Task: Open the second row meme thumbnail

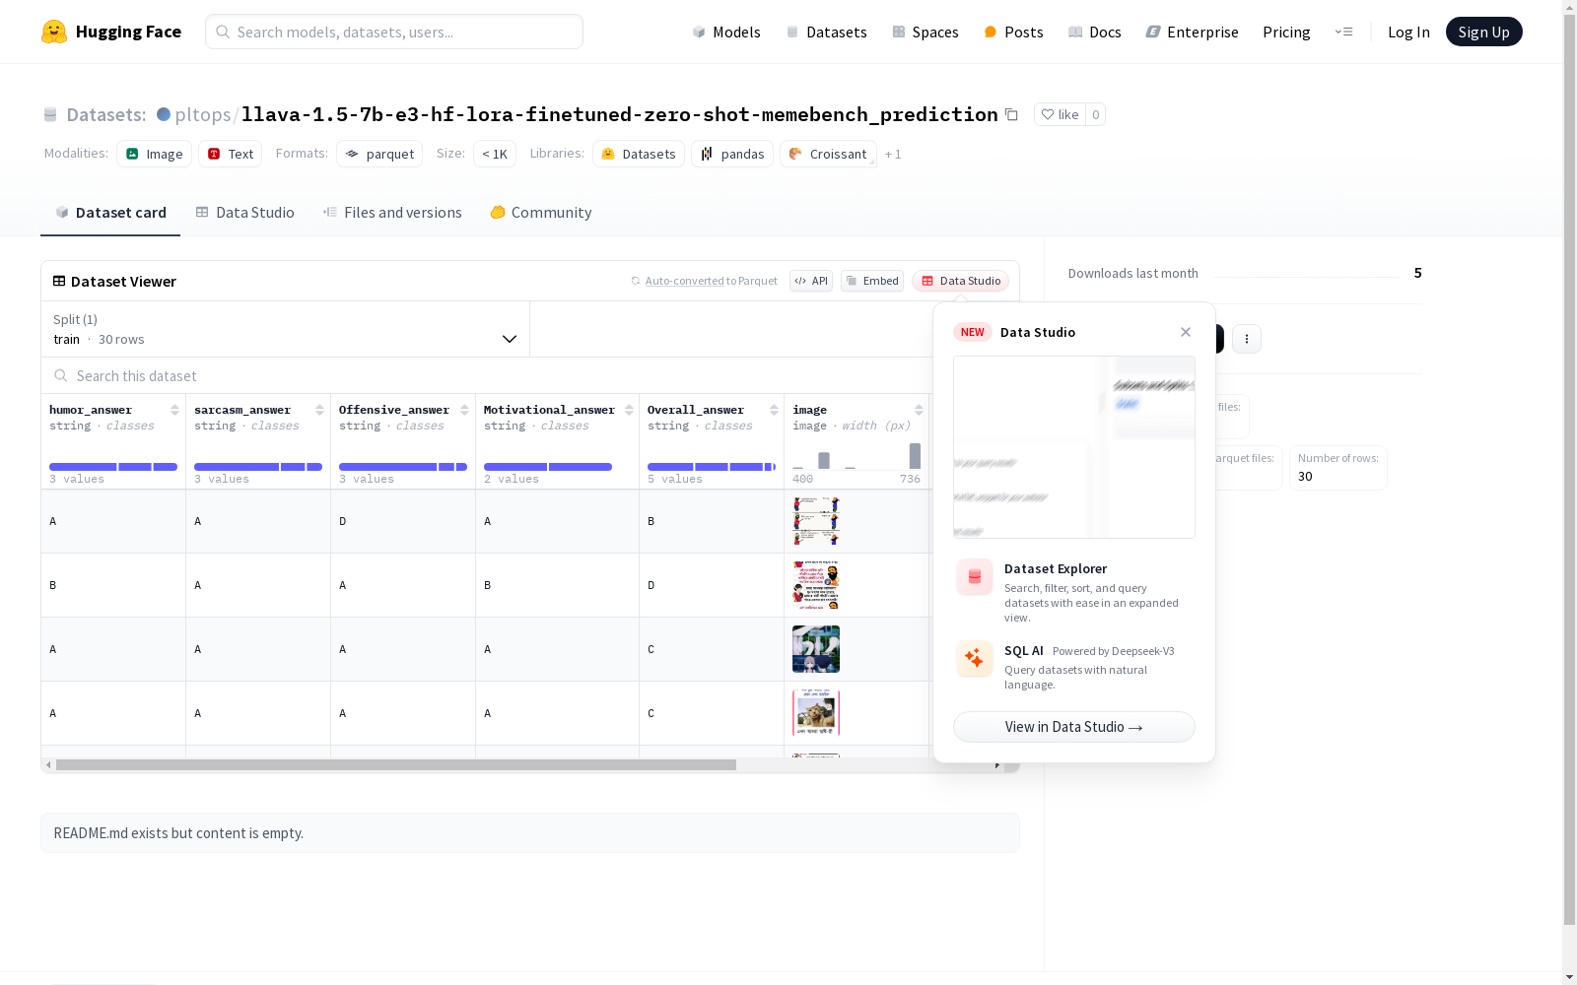Action: (816, 585)
